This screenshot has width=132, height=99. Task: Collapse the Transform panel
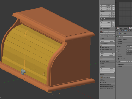(101, 1)
